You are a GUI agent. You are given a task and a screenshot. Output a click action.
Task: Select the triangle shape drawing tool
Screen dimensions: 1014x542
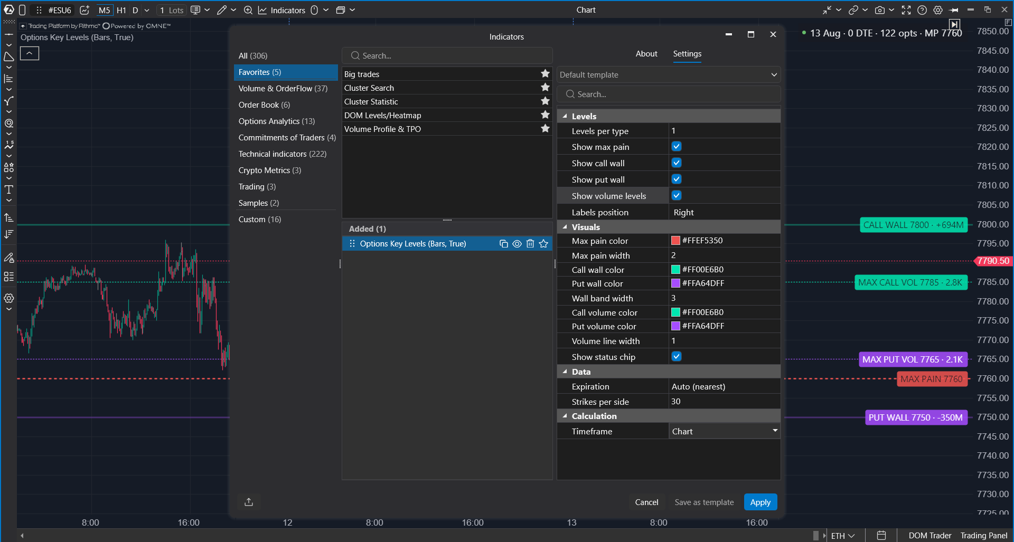coord(9,56)
